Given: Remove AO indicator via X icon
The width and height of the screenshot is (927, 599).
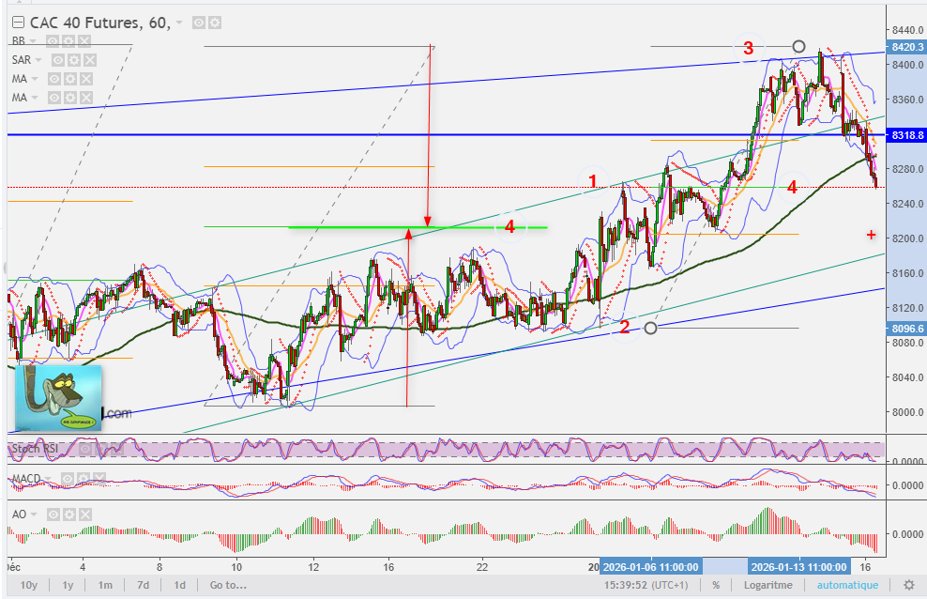Looking at the screenshot, I should point(85,515).
